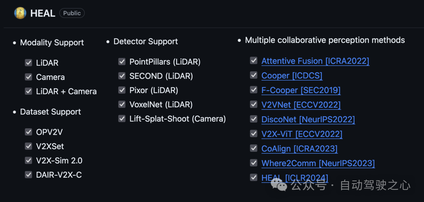Toggle the LiDAR modality checkbox
The image size is (424, 202).
click(28, 63)
